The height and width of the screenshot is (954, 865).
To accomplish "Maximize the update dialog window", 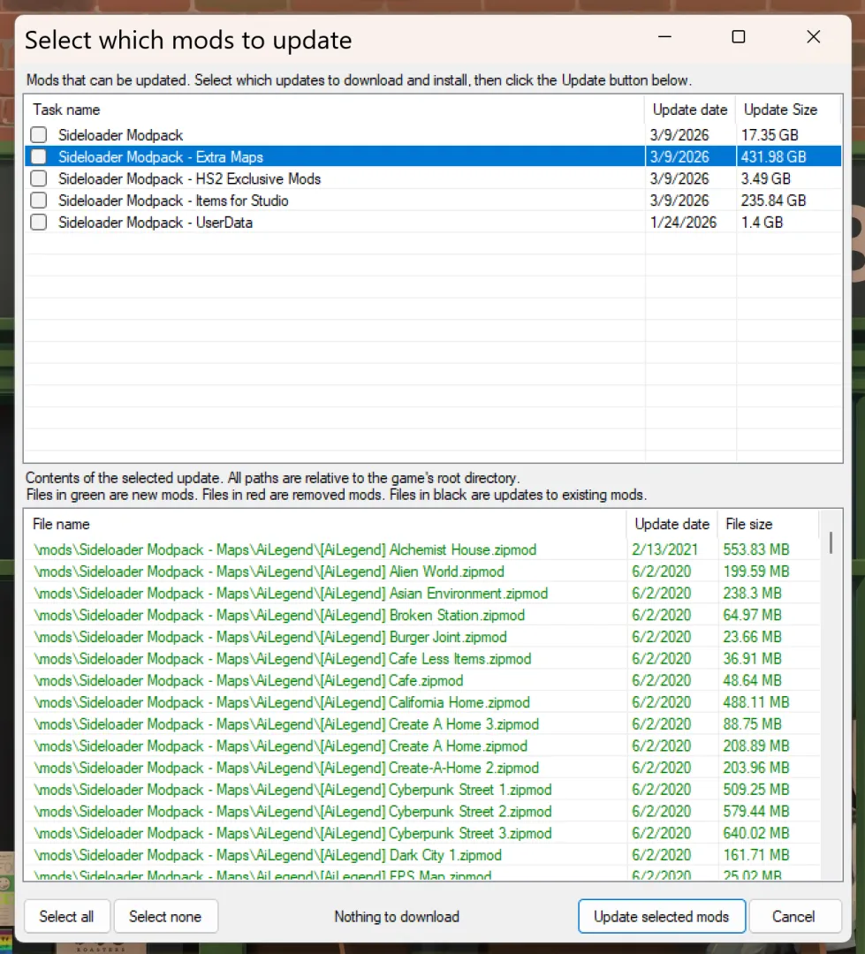I will 739,37.
